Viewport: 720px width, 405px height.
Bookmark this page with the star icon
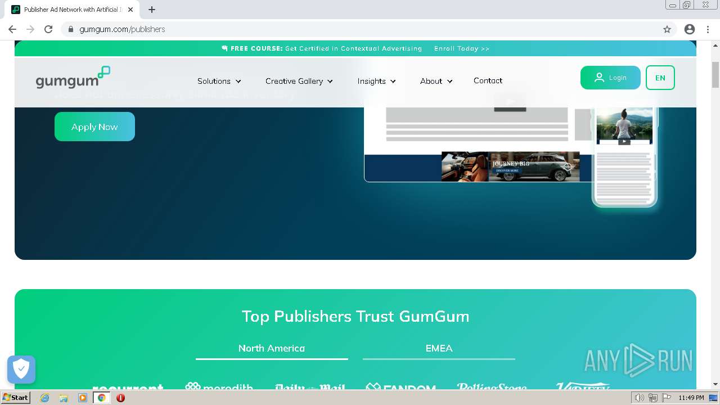pos(667,29)
